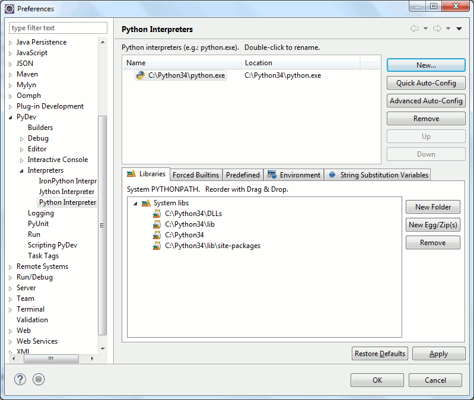Click the library icon next to C:\Python34 entry
Viewport: 474px width, 400px height.
[x=157, y=235]
